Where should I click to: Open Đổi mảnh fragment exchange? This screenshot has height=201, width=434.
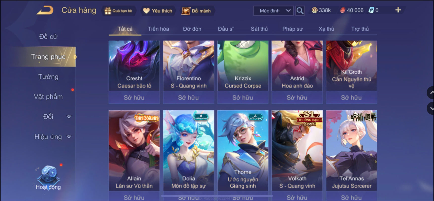pos(197,11)
